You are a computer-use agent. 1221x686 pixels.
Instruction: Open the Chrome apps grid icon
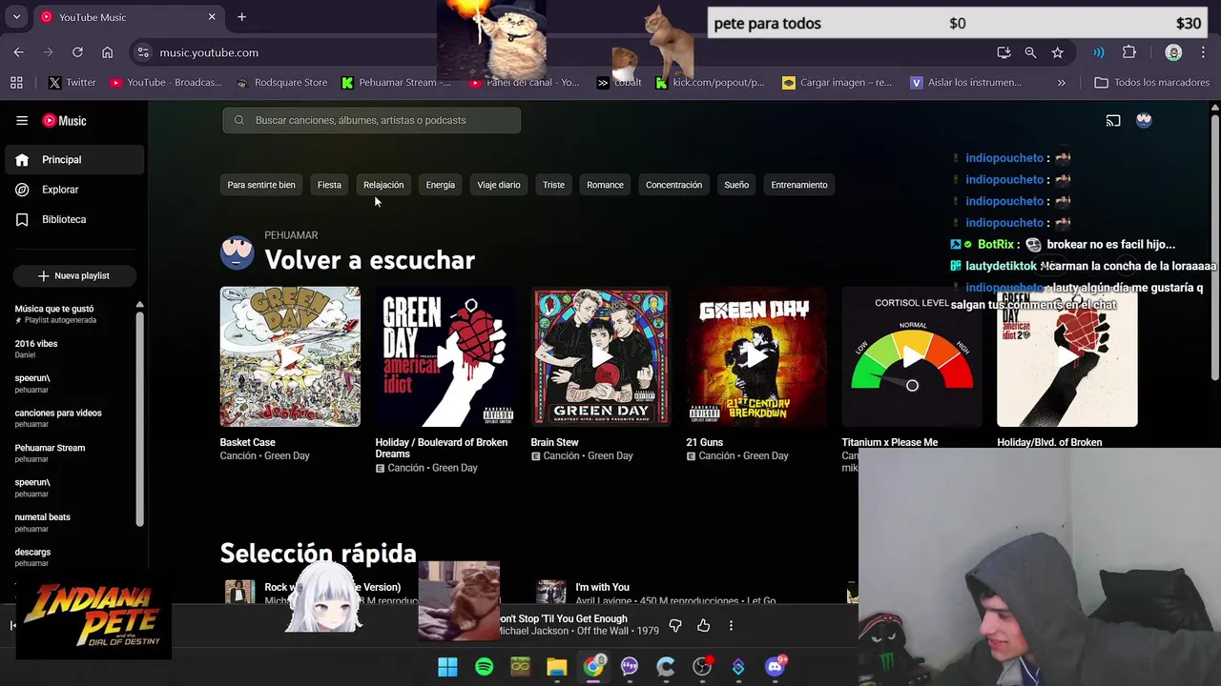(x=16, y=83)
